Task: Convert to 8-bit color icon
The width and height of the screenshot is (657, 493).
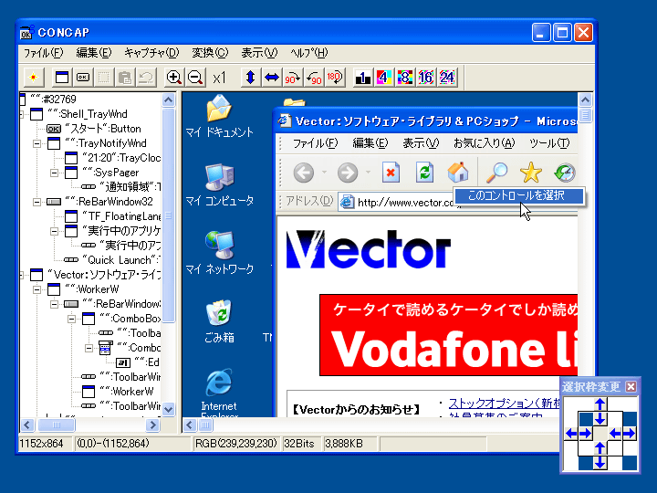Action: click(405, 77)
